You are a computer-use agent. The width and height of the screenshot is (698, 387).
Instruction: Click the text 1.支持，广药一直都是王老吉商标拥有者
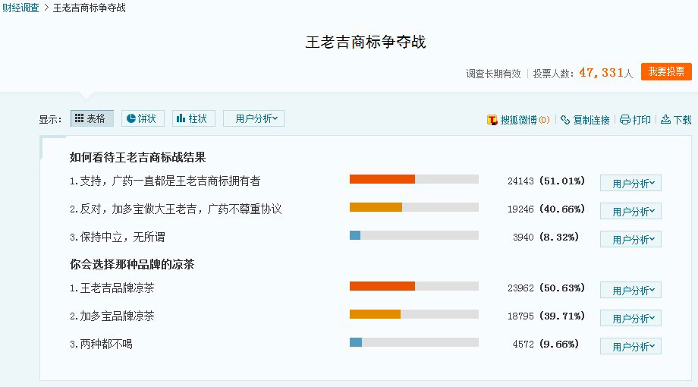coord(165,181)
